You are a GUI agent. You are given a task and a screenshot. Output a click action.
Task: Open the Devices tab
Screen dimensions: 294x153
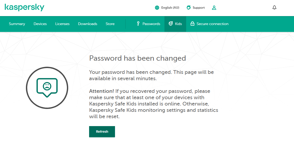point(40,24)
